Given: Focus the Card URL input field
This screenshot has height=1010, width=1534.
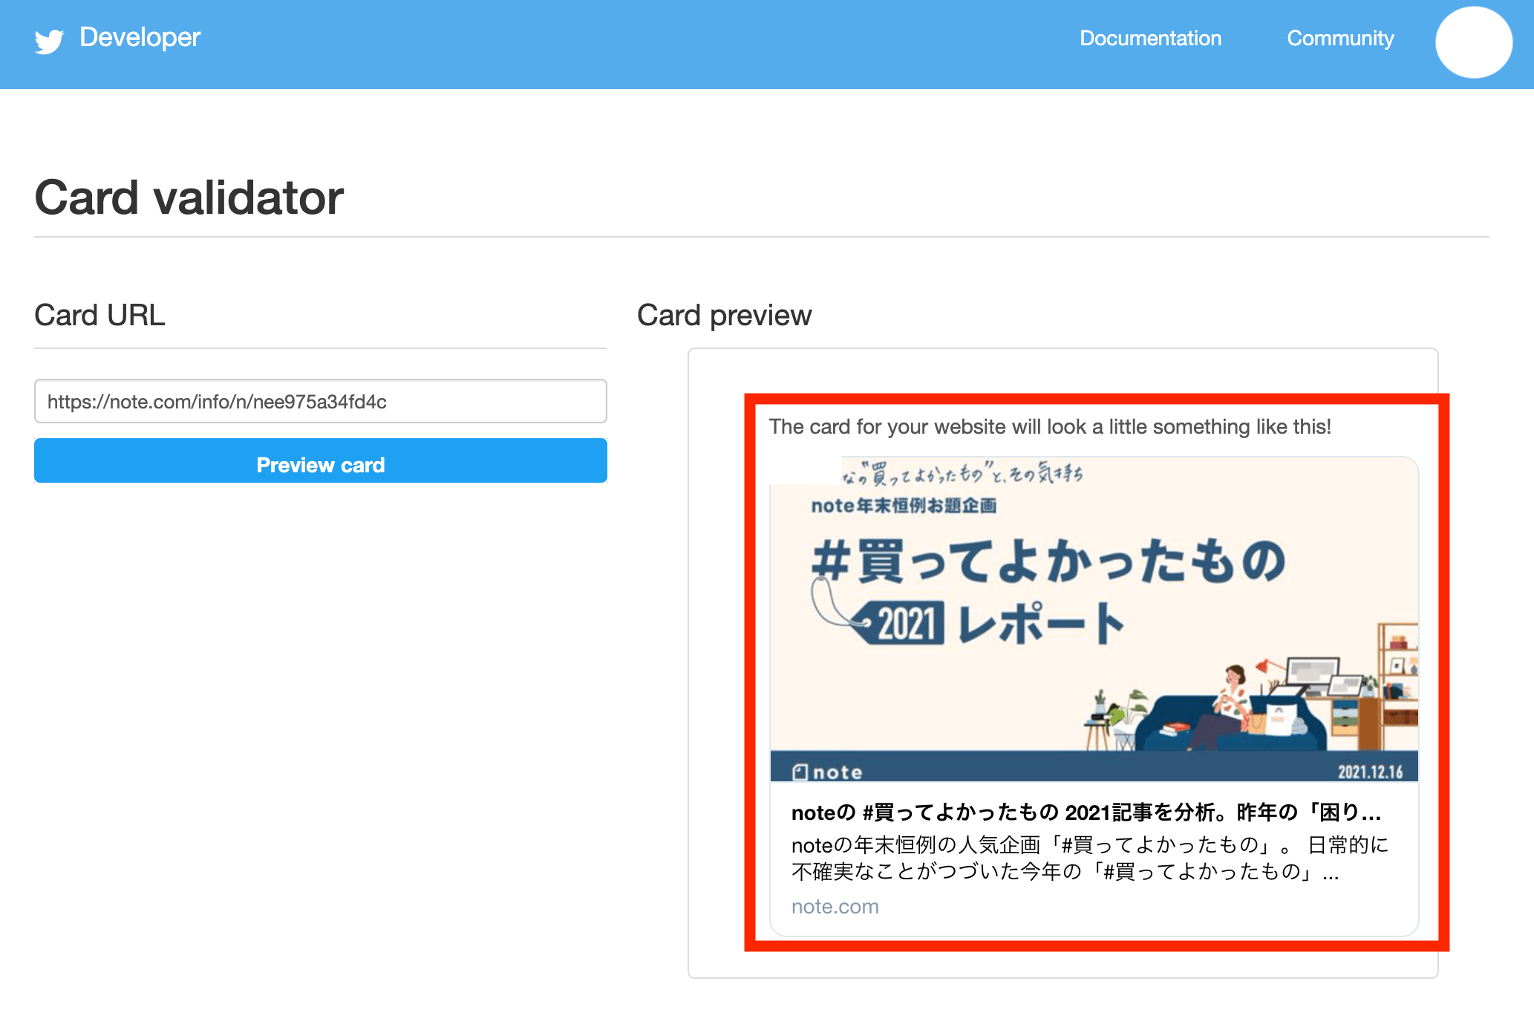Looking at the screenshot, I should coord(320,402).
